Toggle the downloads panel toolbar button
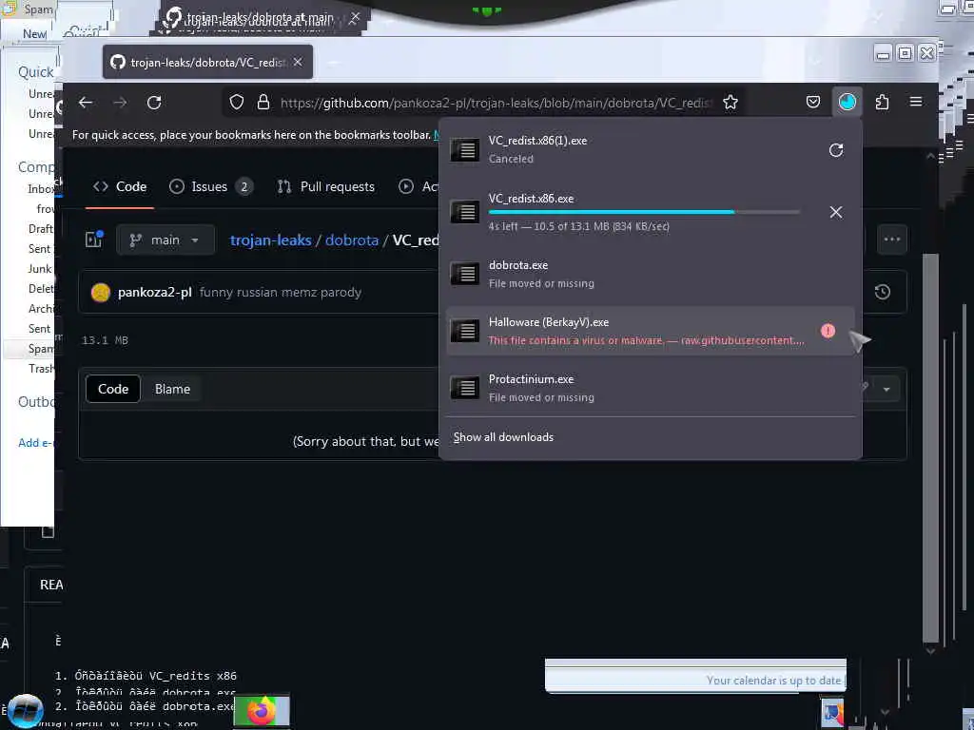 point(847,102)
